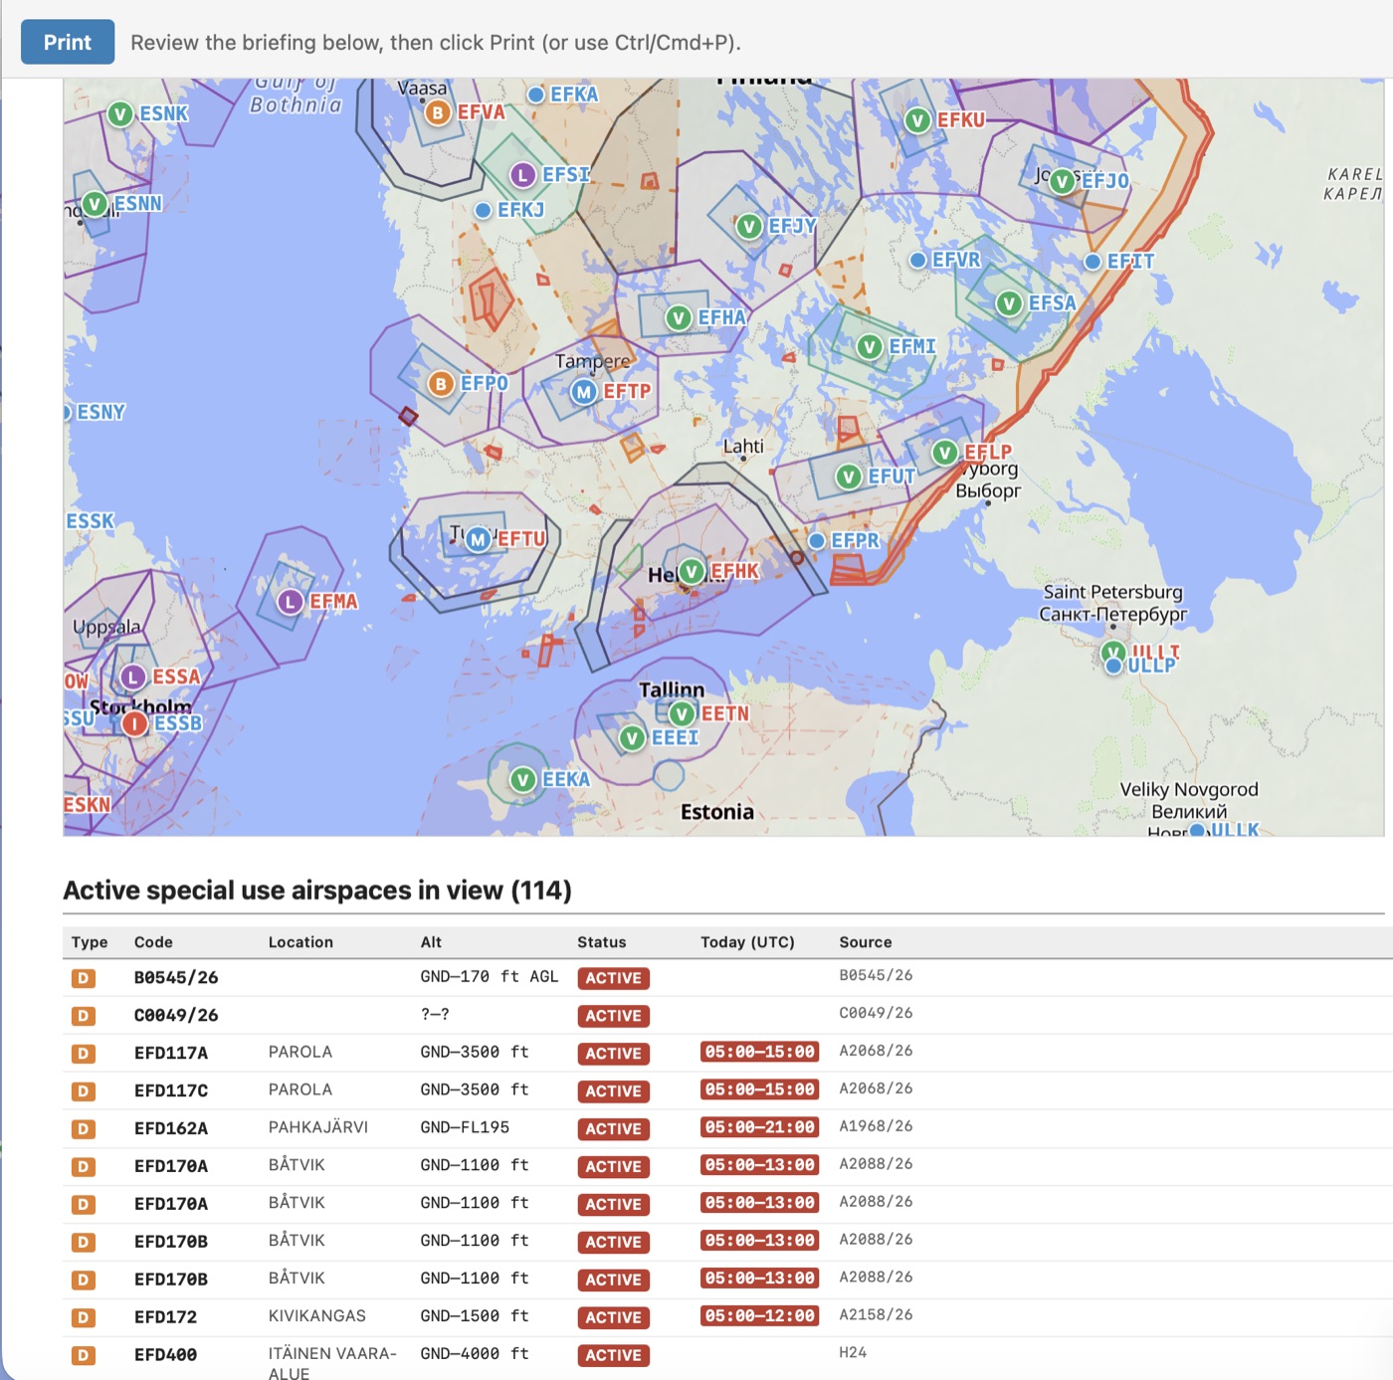The width and height of the screenshot is (1393, 1380).
Task: Click the C0049/26 code cell
Action: coord(176,1015)
